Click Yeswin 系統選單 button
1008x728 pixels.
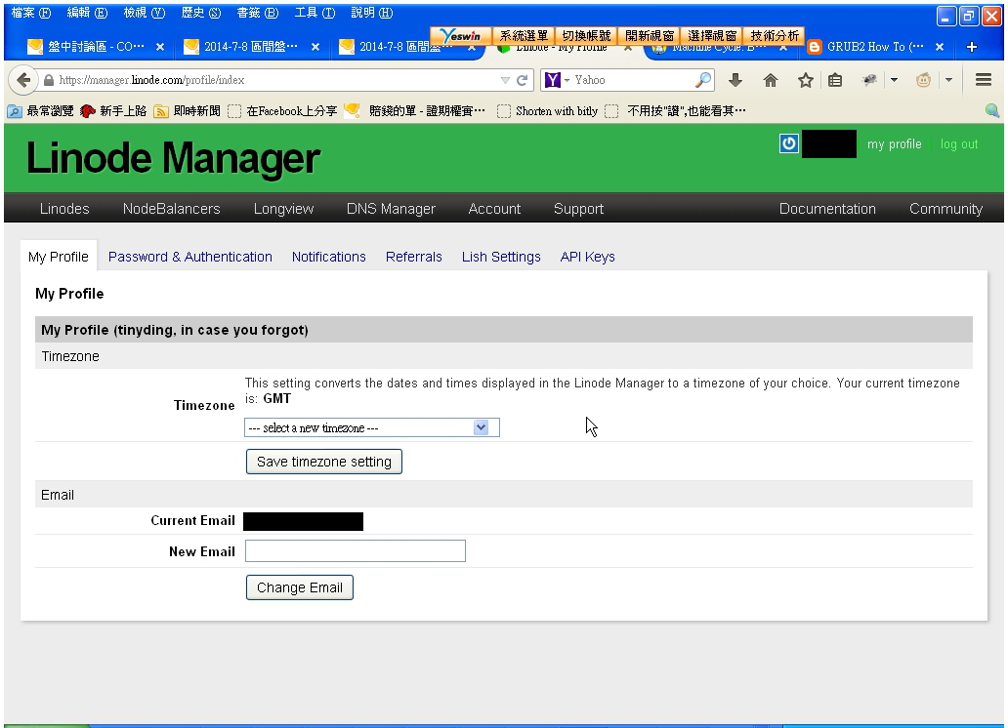click(524, 35)
